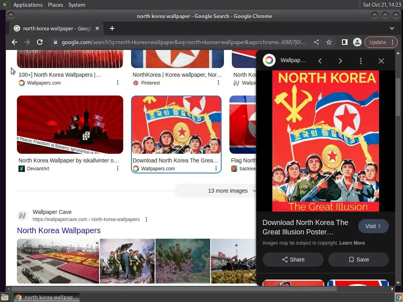Open options for Wallpaper Cave result

(x=146, y=219)
